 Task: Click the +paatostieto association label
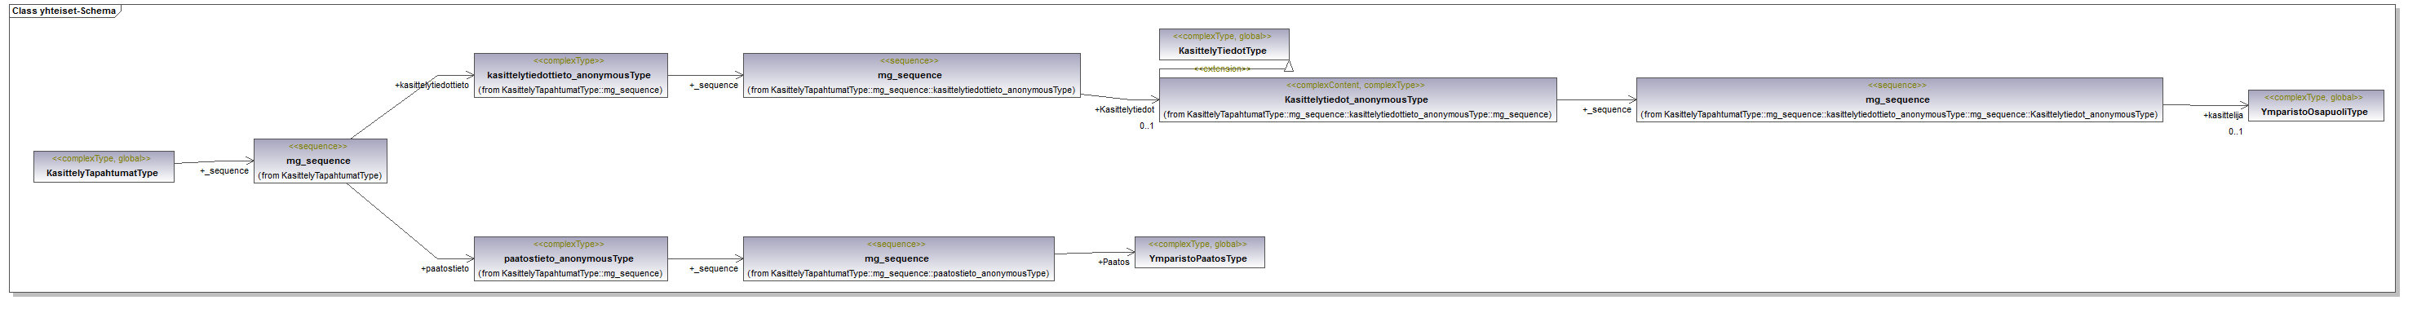click(445, 268)
